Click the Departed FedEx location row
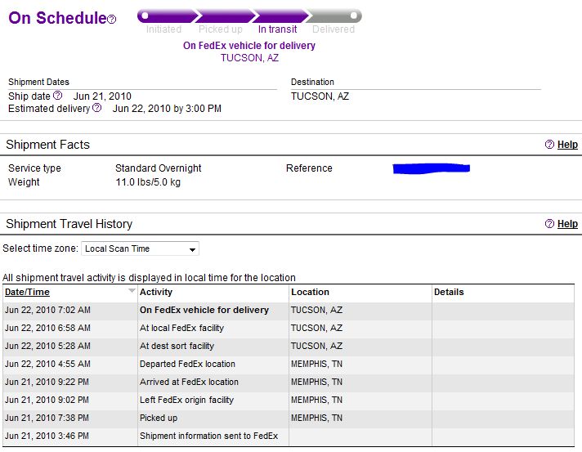 (x=289, y=364)
